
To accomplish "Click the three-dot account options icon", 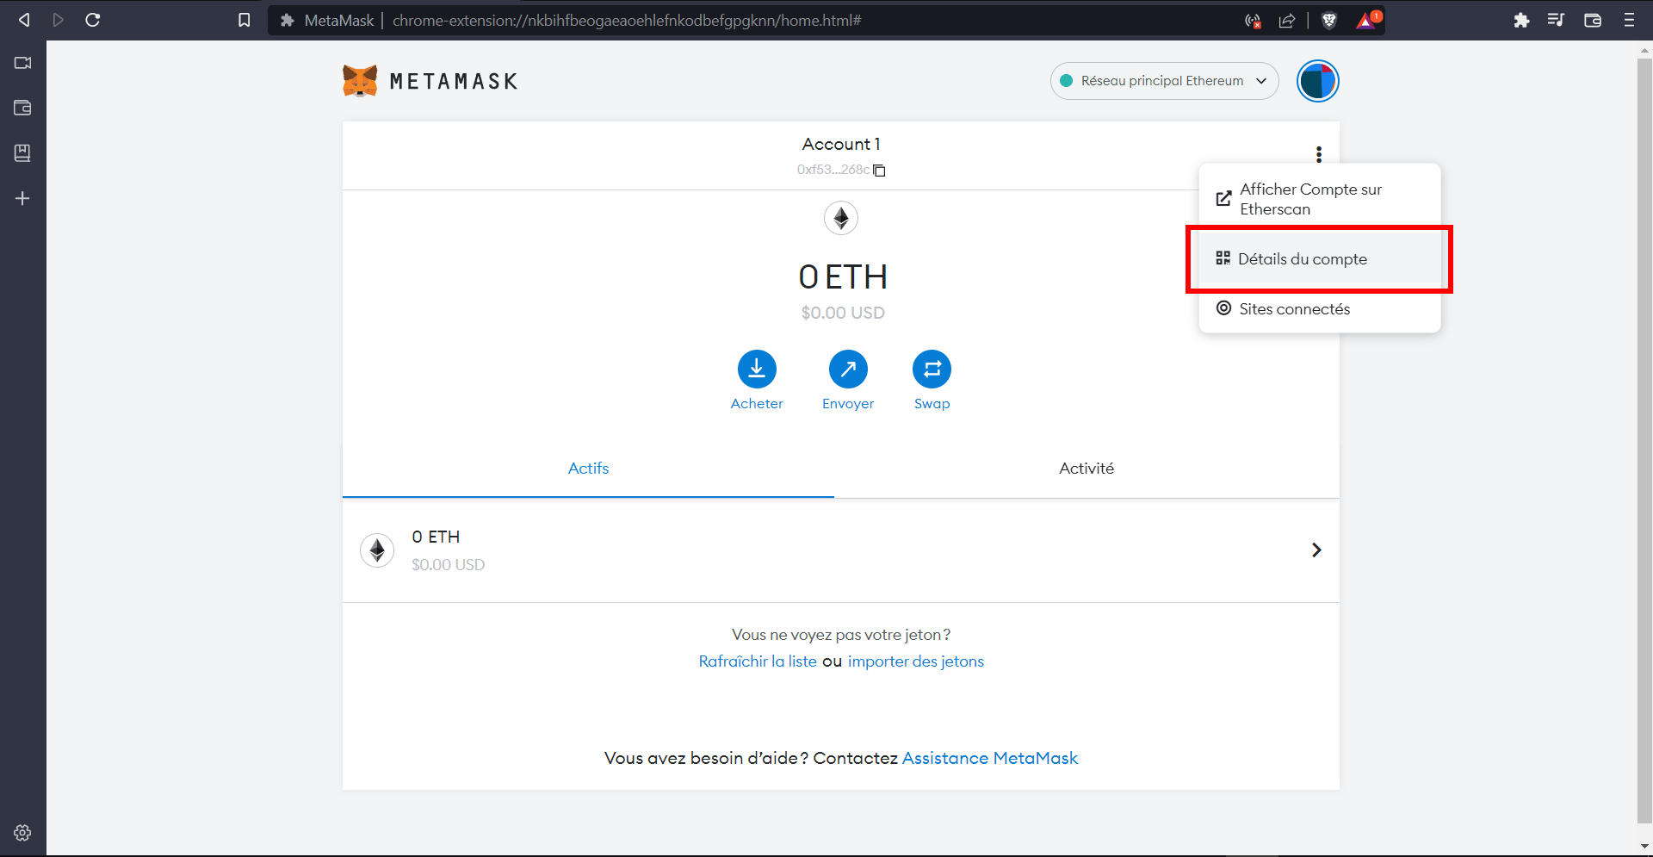I will (x=1318, y=154).
